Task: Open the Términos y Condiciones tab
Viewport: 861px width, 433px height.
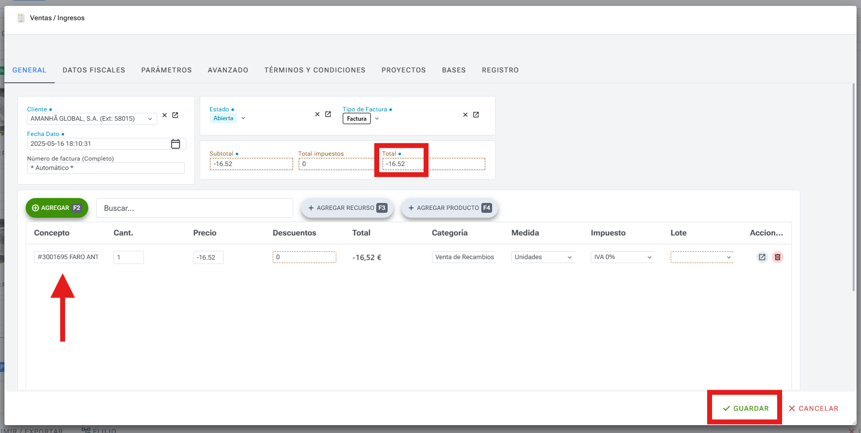Action: (x=315, y=70)
